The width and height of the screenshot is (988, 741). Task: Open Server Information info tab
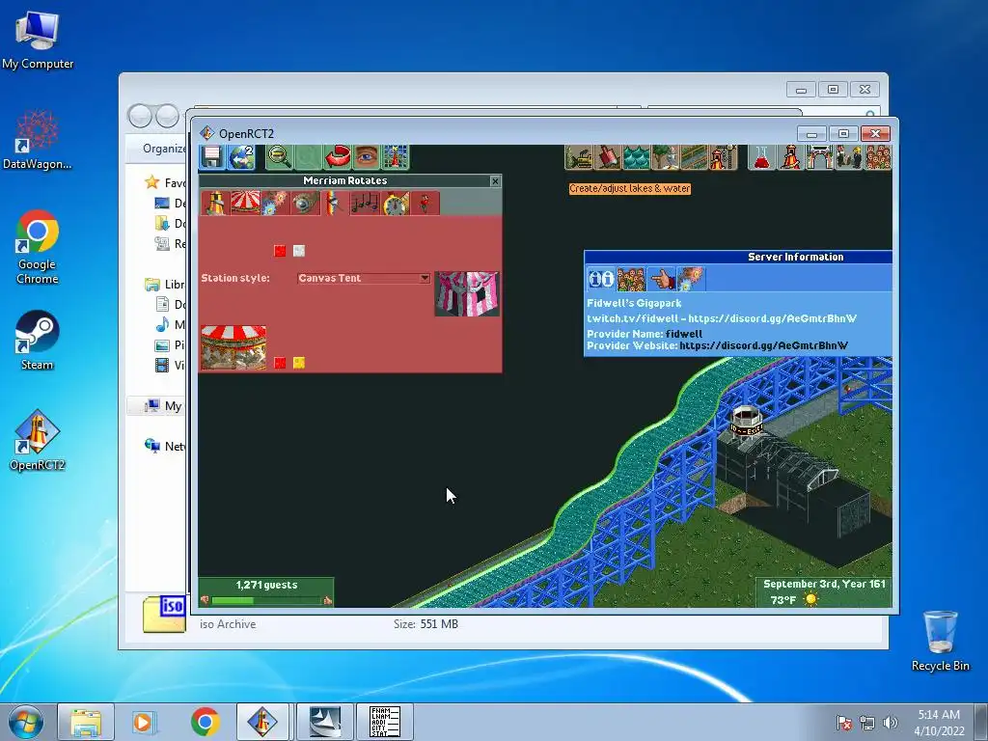(601, 279)
